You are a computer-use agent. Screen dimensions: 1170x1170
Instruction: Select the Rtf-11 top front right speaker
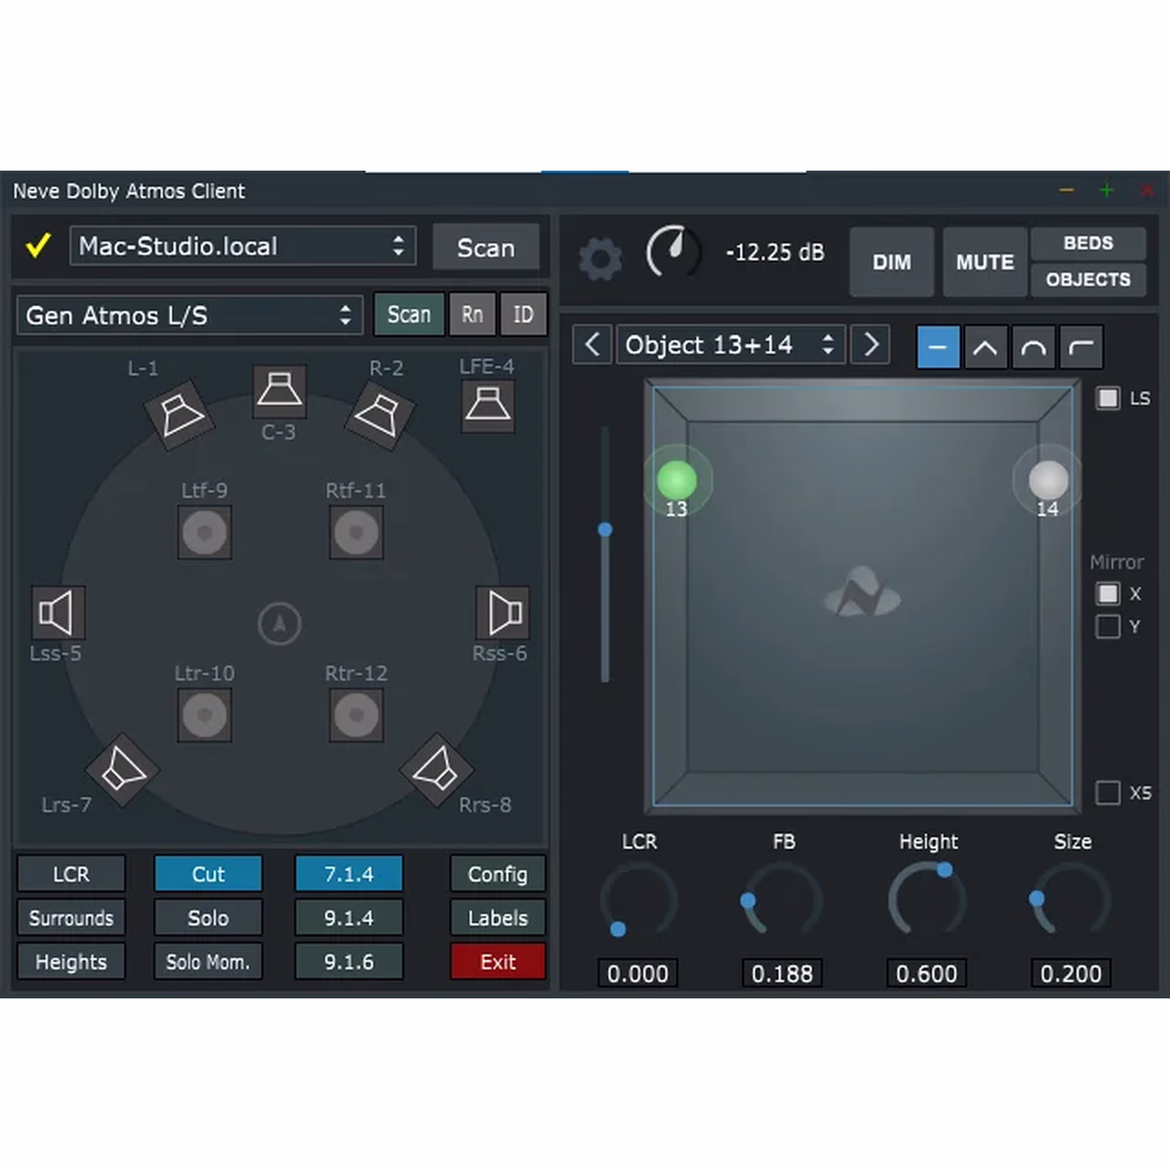click(x=356, y=532)
